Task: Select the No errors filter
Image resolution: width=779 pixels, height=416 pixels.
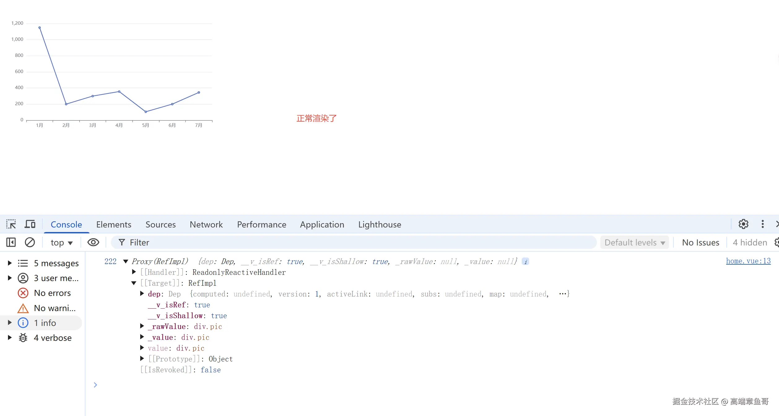Action: coord(52,293)
